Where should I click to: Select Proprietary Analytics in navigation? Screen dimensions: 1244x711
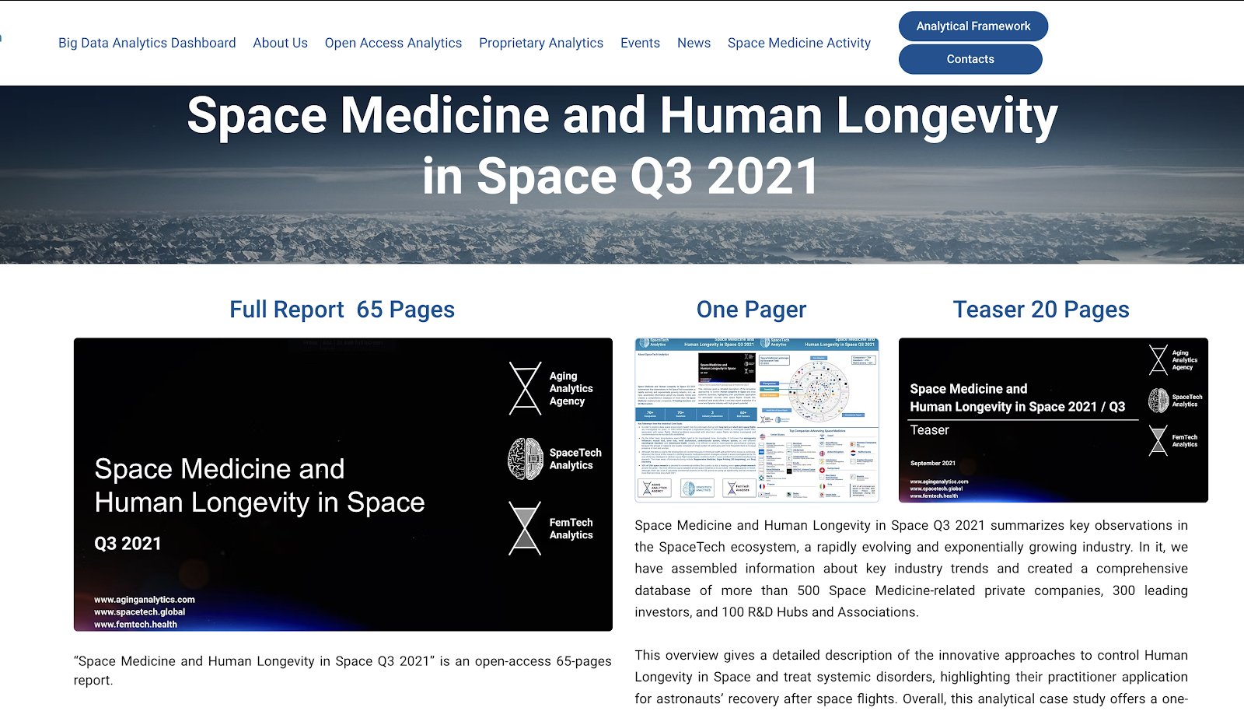pyautogui.click(x=540, y=43)
